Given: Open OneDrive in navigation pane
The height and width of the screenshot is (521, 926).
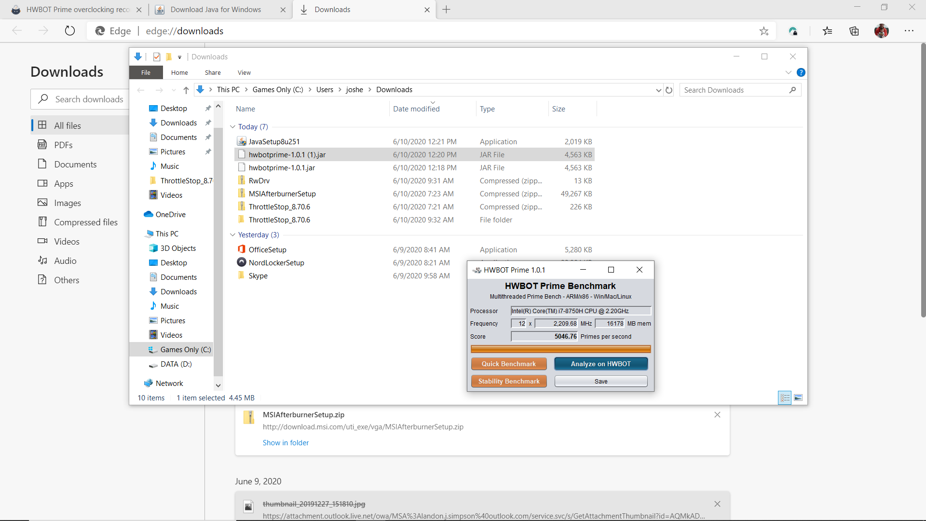Looking at the screenshot, I should coord(170,214).
